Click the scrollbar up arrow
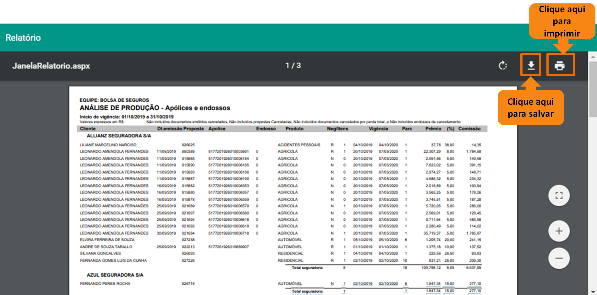Image resolution: width=597 pixels, height=295 pixels. pos(593,57)
